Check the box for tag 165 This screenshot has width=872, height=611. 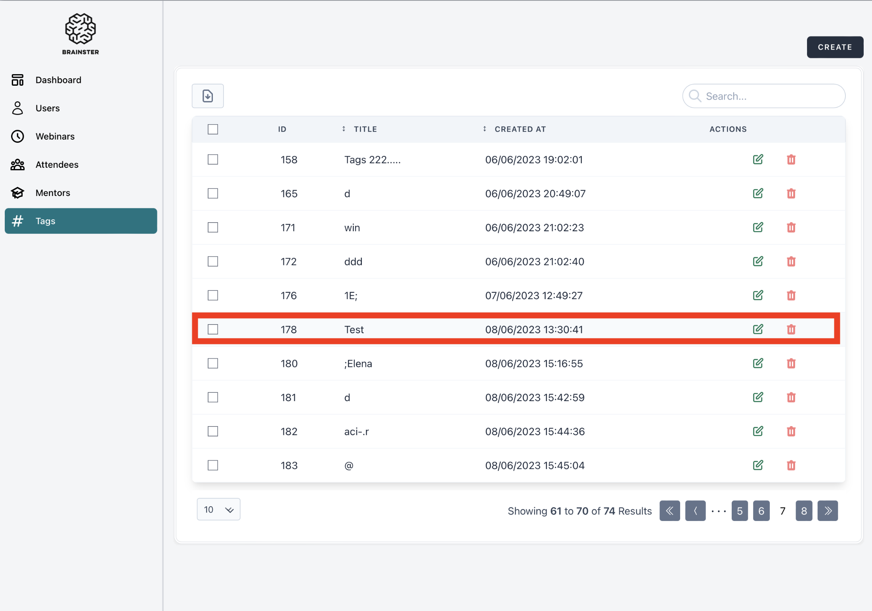(213, 194)
